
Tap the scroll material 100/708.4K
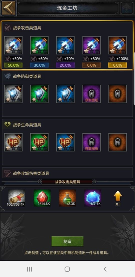(17, 198)
